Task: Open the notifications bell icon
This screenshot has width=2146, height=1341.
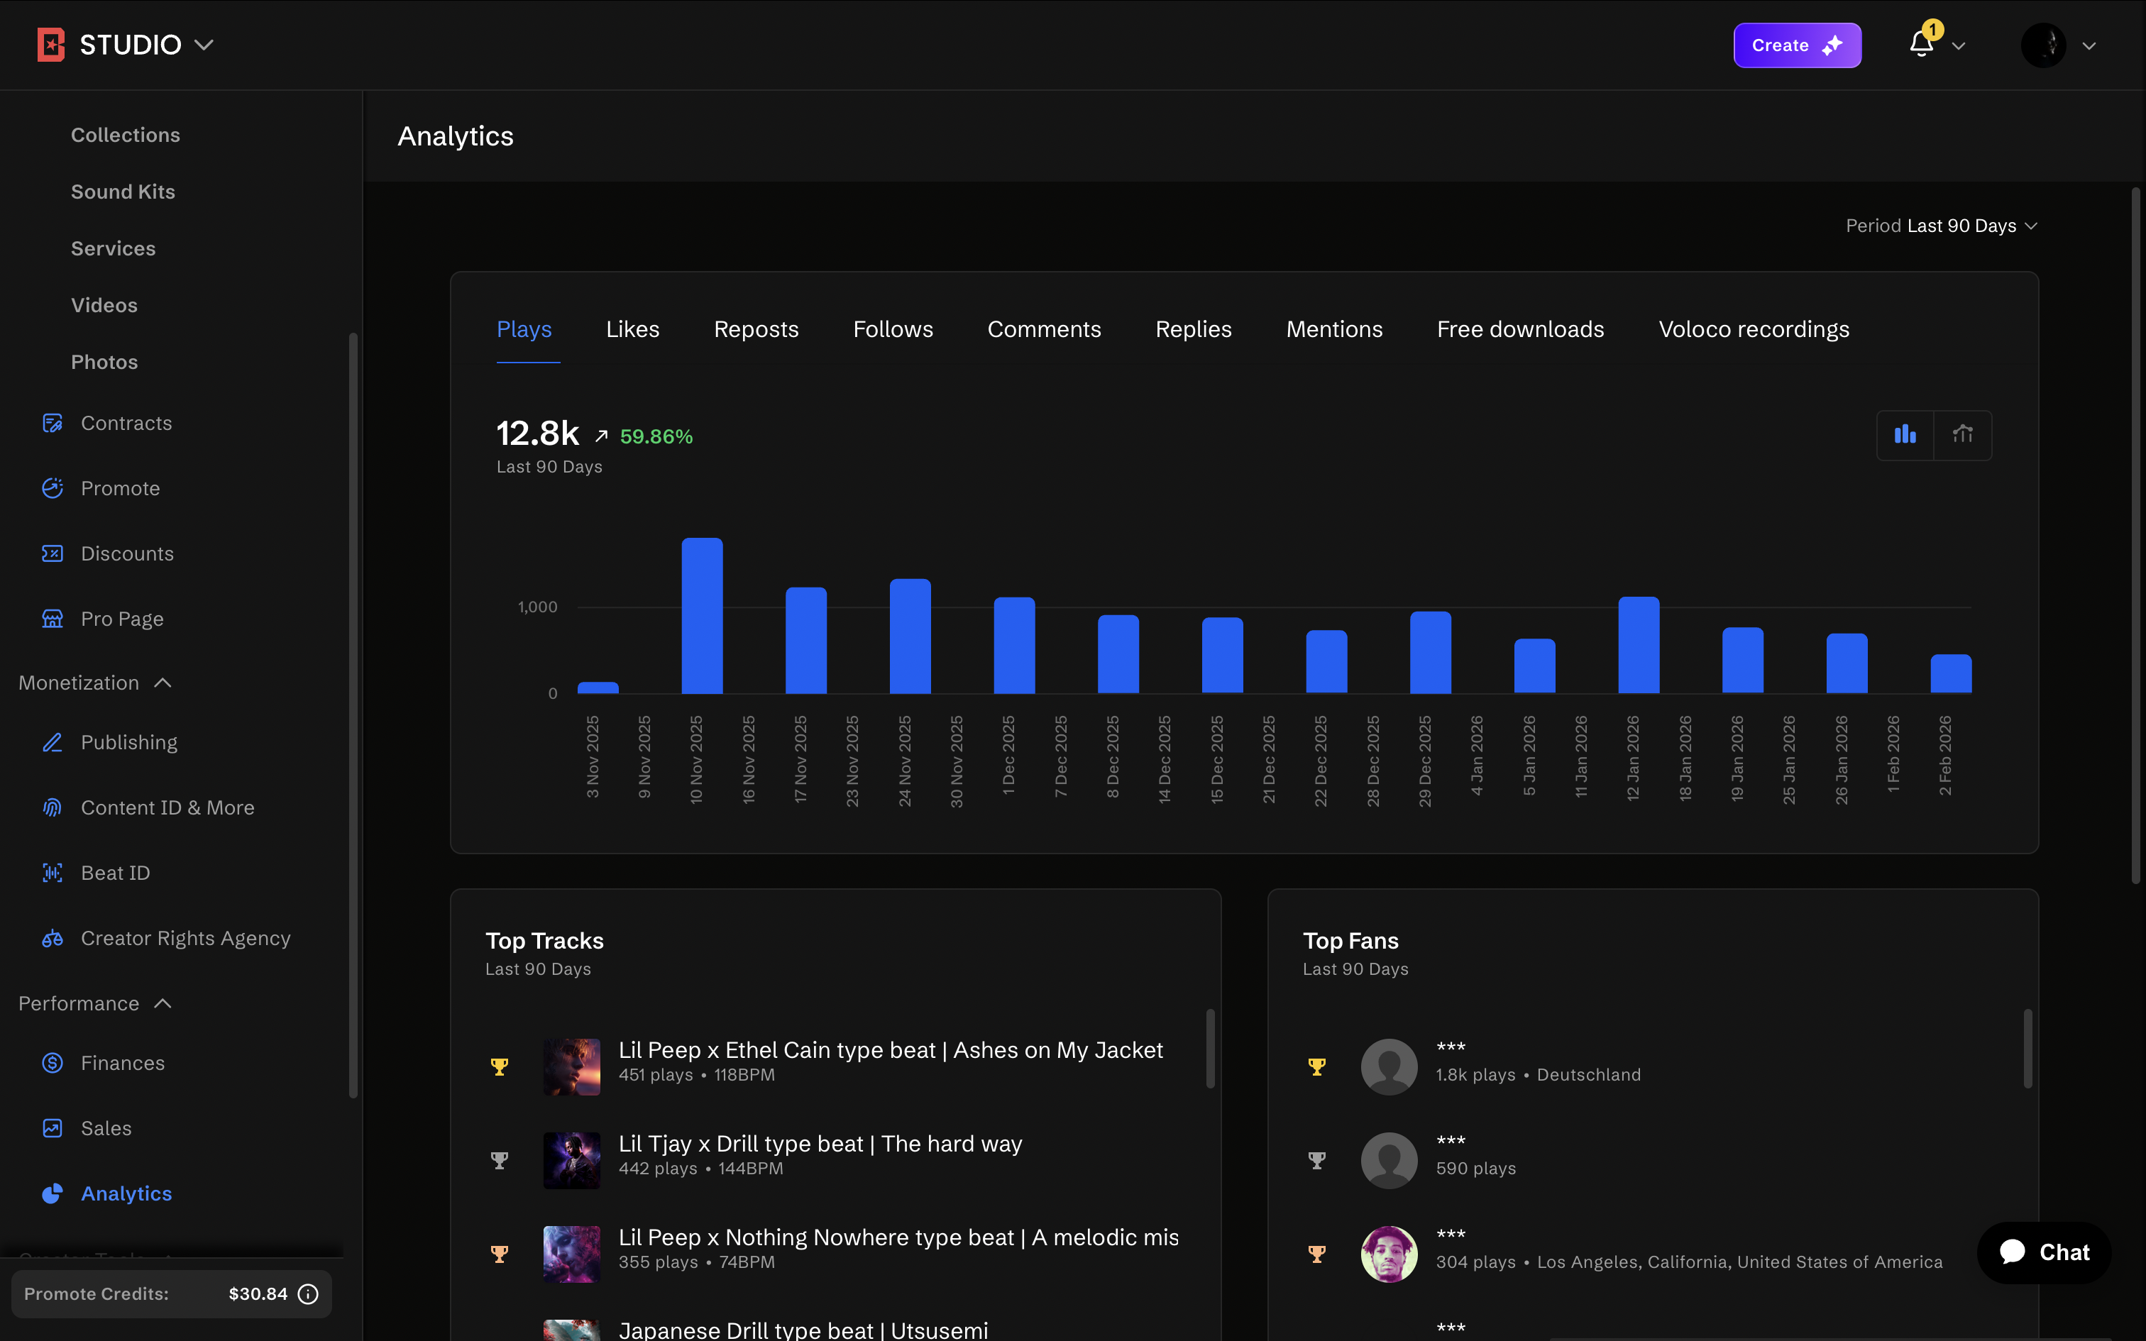Action: 1921,44
